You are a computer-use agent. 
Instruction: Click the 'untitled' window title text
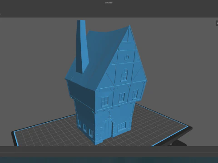[x=109, y=3]
